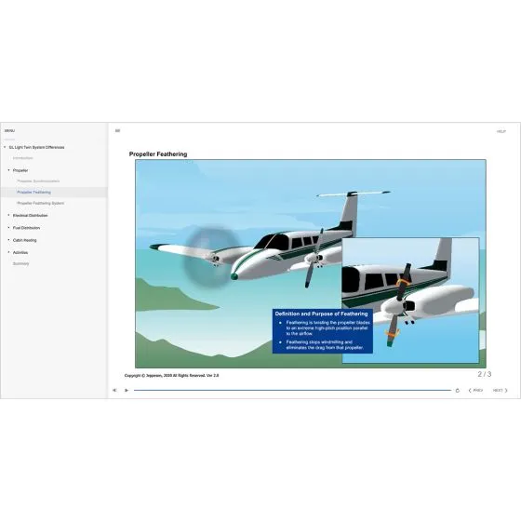Click the play button in the player bar
521x521 pixels.
(x=127, y=390)
